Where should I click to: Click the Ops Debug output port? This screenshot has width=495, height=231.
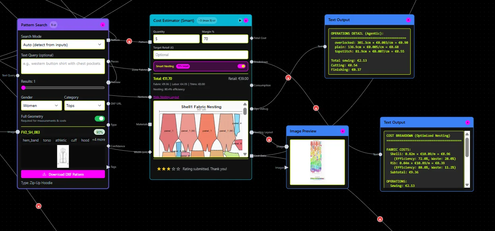coord(251,109)
